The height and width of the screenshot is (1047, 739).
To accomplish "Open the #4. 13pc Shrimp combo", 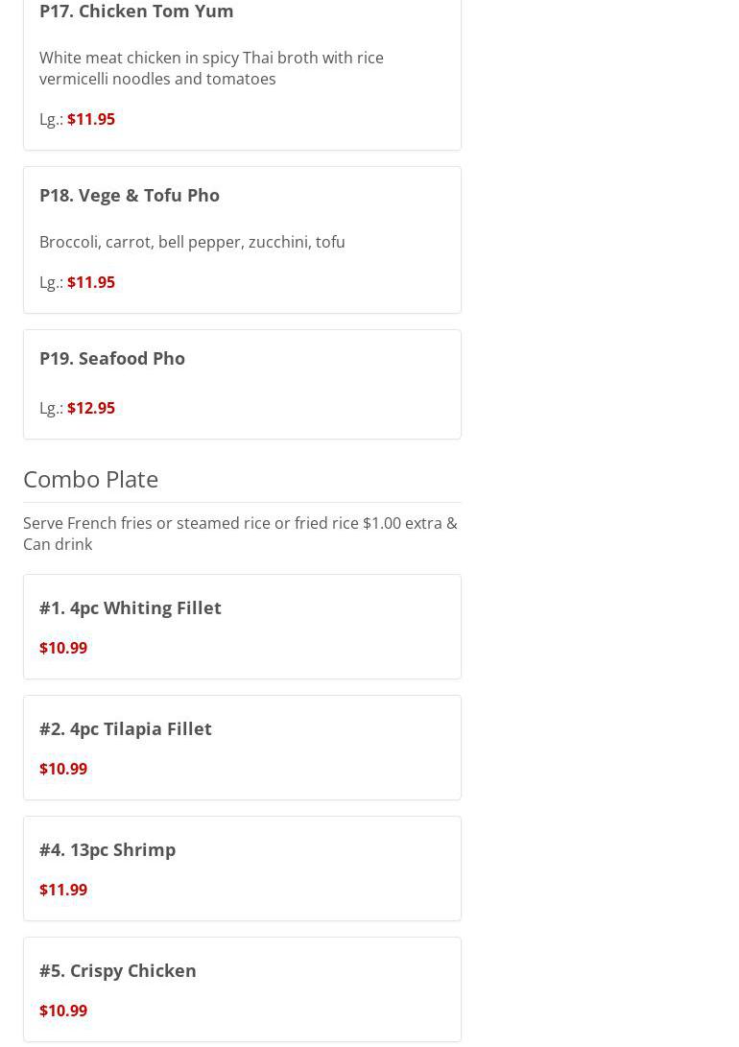I will [107, 849].
